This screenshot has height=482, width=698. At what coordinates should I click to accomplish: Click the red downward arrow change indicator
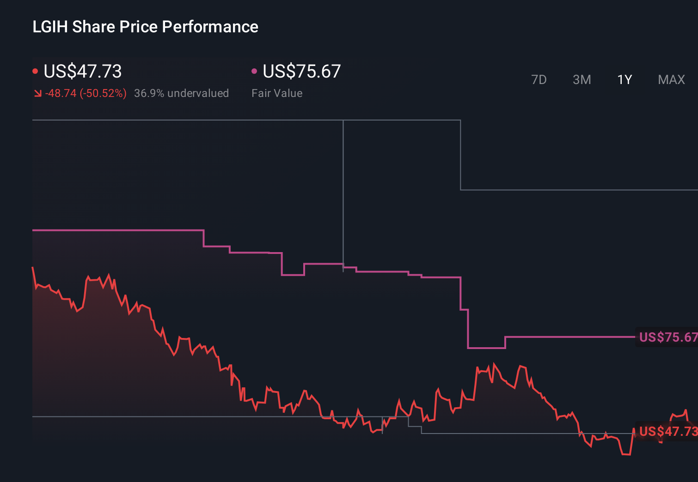[x=38, y=93]
